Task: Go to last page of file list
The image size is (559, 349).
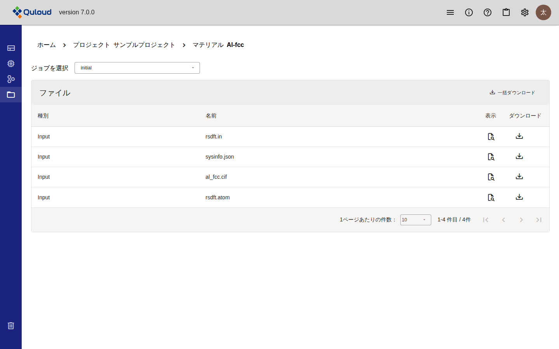Action: (539, 220)
